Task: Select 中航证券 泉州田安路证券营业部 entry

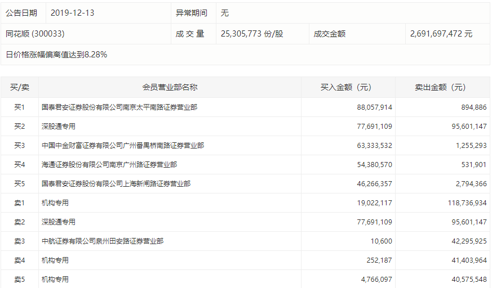Action: (x=103, y=241)
